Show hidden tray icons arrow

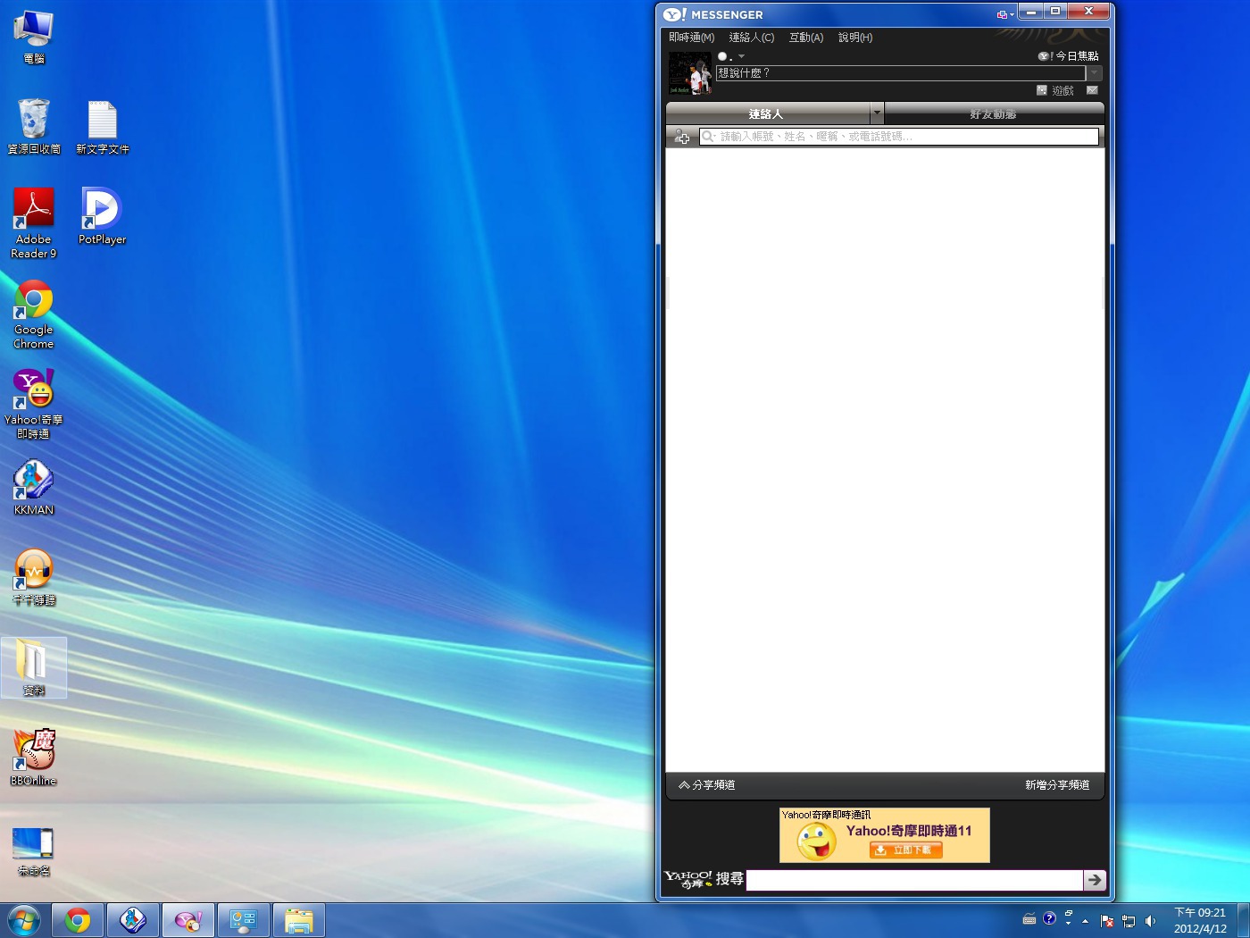click(x=1085, y=921)
